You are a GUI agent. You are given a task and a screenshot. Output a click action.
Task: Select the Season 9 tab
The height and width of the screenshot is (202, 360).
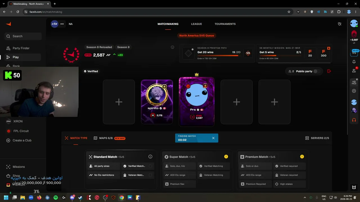pos(123,47)
